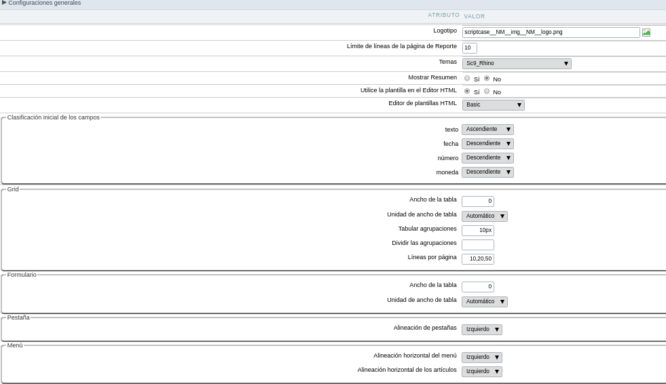666x384 pixels.
Task: Choose No for Utilice la plantilla HTML
Action: click(x=487, y=92)
